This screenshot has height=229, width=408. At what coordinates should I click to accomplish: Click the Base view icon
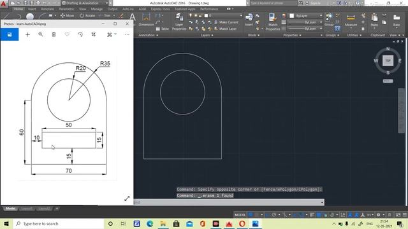click(x=397, y=20)
